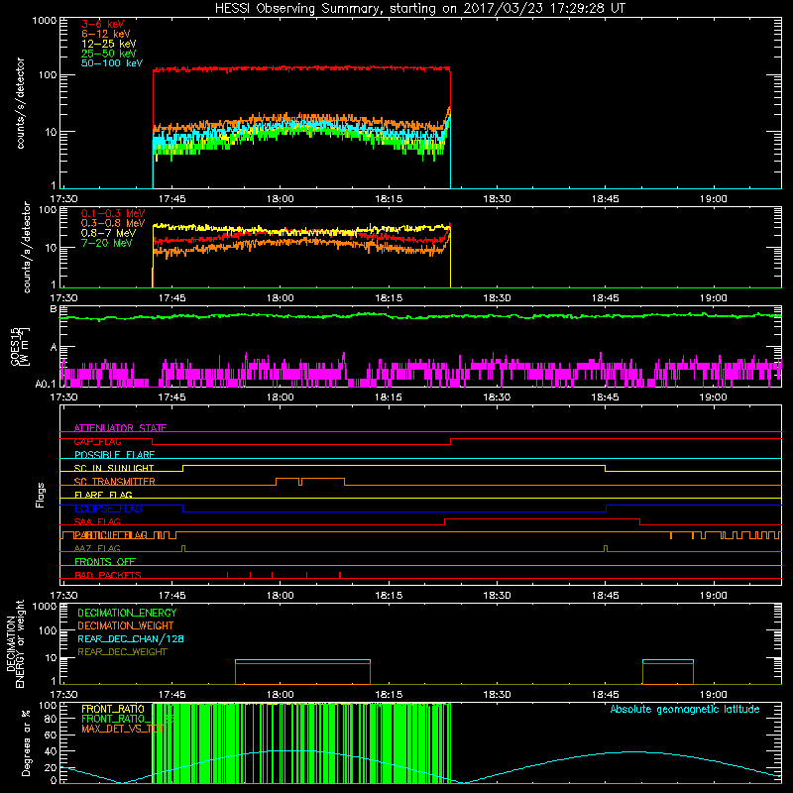Click the cyan 50-100 keV legend label

tap(112, 63)
